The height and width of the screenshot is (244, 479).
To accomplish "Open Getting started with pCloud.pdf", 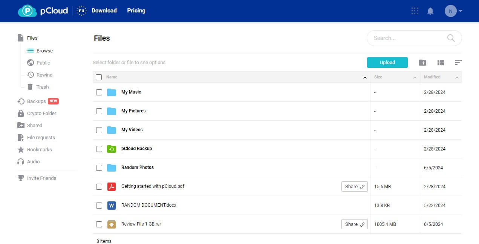I will tap(153, 186).
